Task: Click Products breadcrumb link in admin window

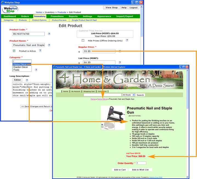Action: [x=62, y=12]
